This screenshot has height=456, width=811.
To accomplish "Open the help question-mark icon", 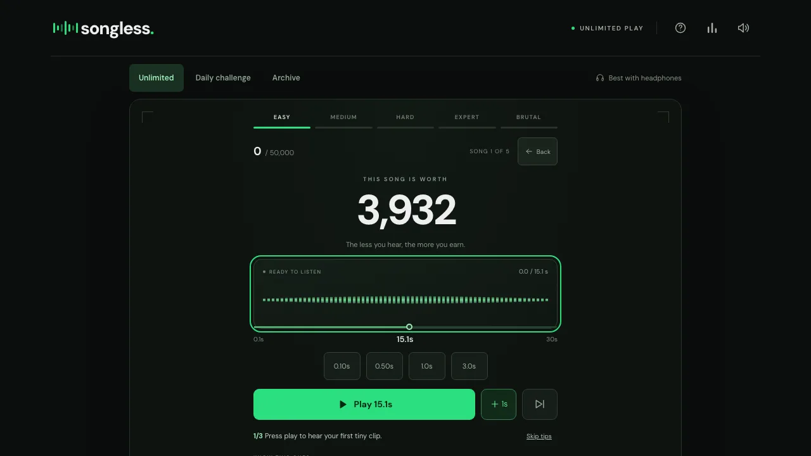I will 680,28.
